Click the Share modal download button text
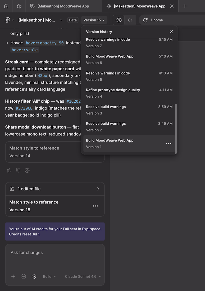The height and width of the screenshot is (291, 205). click(x=35, y=127)
